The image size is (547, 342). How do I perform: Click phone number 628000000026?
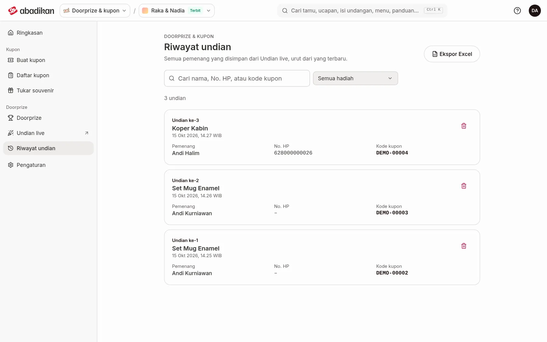pyautogui.click(x=293, y=153)
